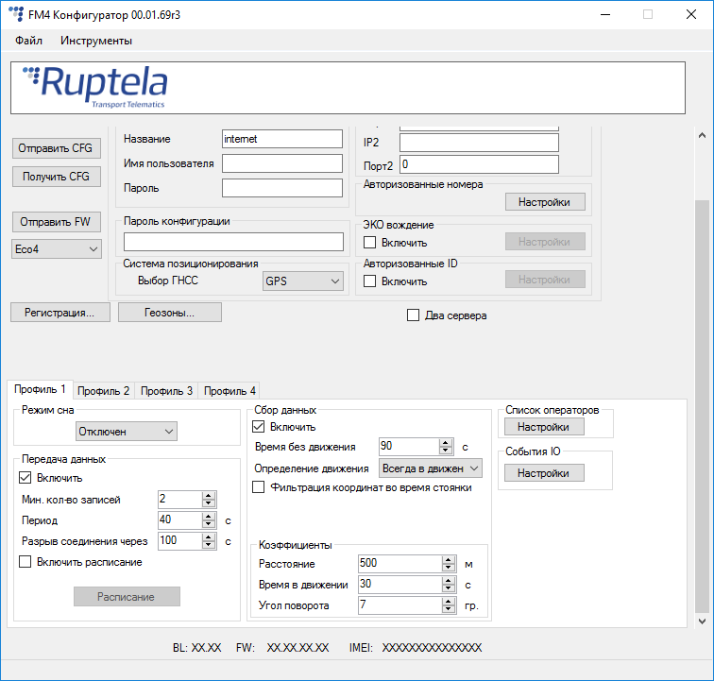Check the Два сервера checkbox
This screenshot has width=714, height=681.
(x=413, y=315)
